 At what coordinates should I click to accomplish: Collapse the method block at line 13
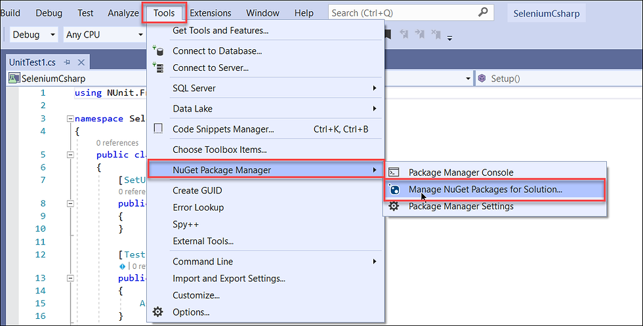pos(70,277)
